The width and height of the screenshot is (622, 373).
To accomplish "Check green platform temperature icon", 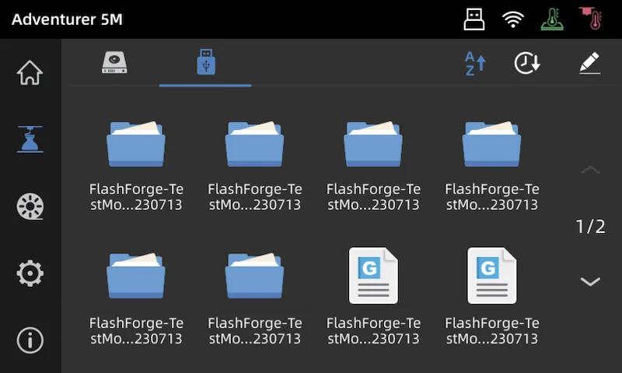I will click(x=552, y=19).
